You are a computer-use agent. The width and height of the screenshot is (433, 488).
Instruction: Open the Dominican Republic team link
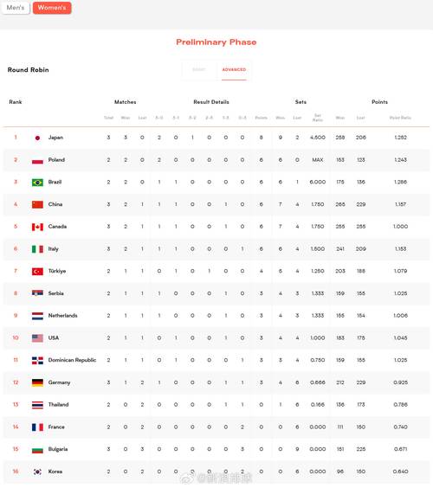pyautogui.click(x=72, y=360)
